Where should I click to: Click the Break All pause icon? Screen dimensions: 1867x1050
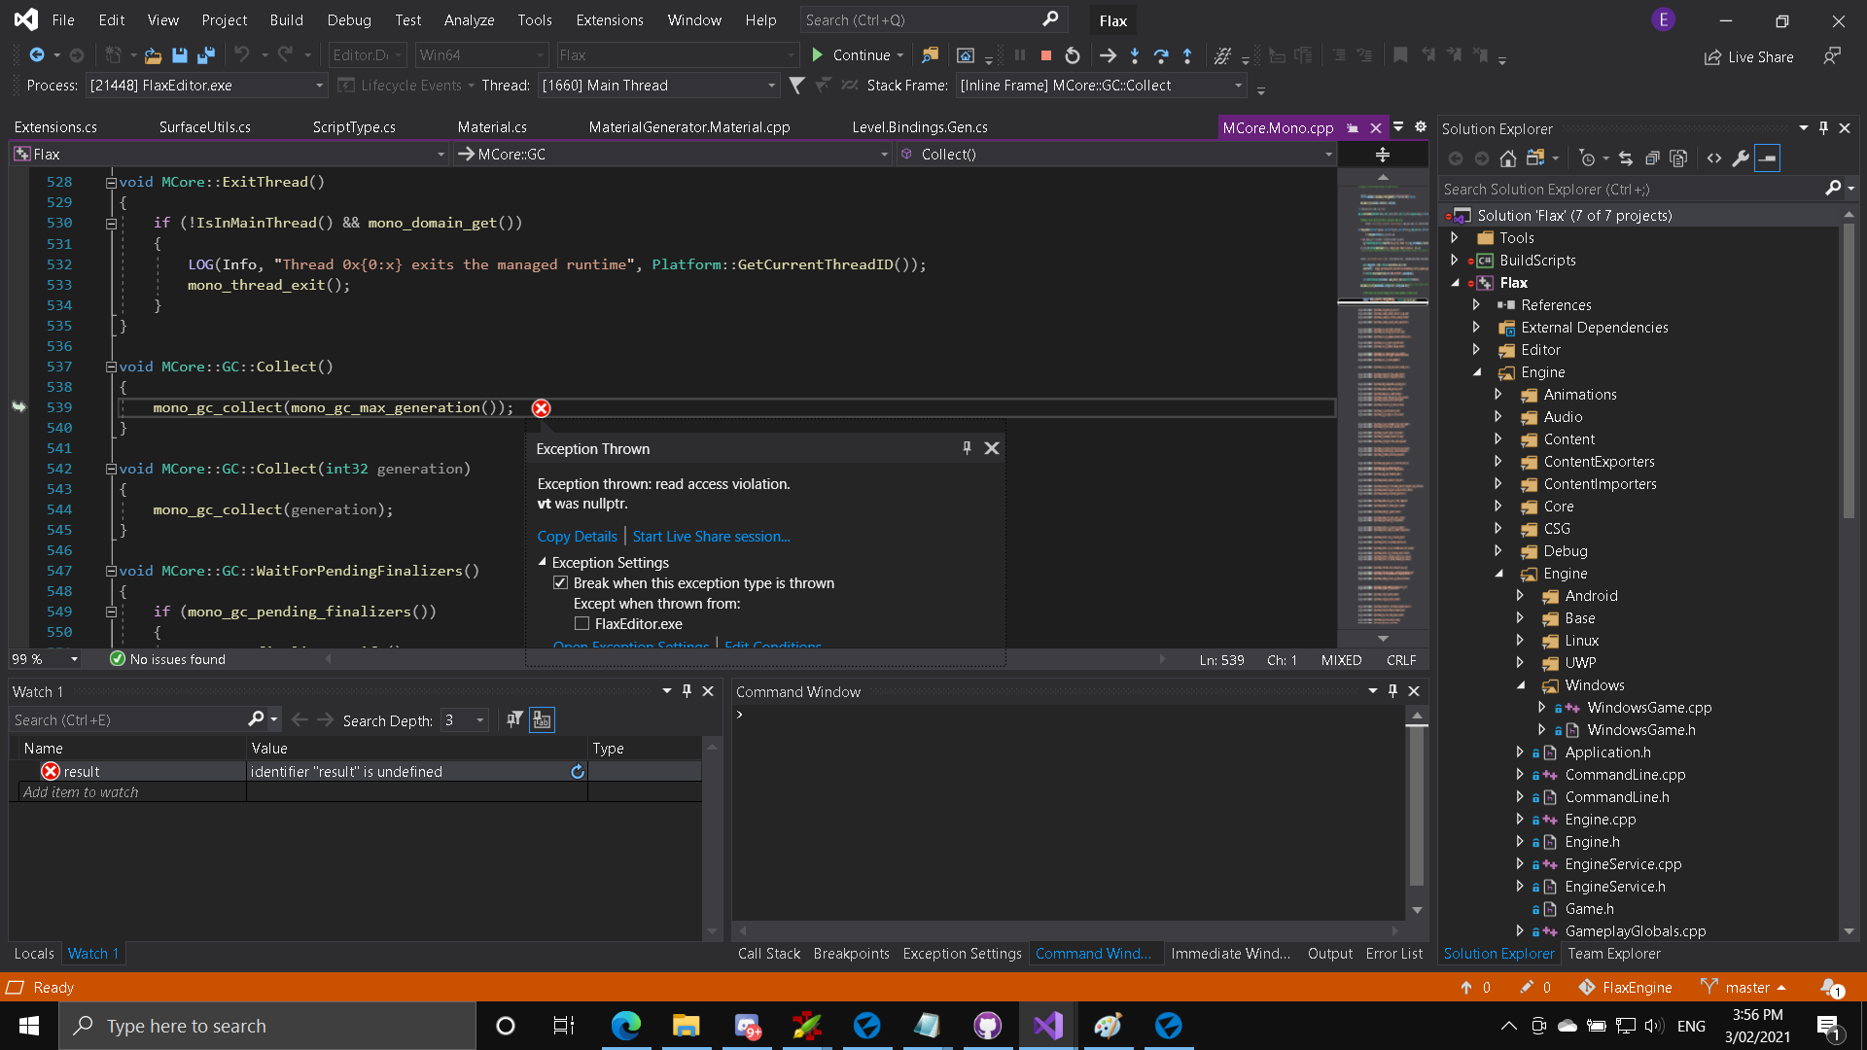[1019, 55]
